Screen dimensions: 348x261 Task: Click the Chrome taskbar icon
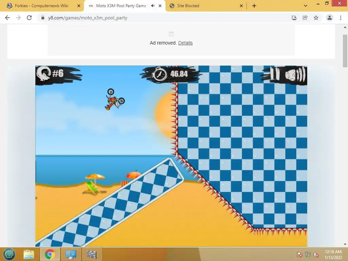point(50,254)
